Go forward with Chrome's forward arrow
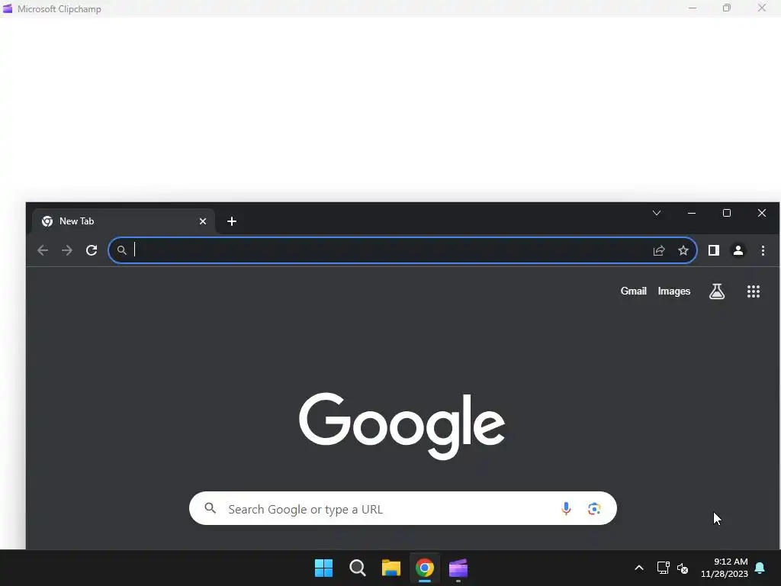Screen dimensions: 781x586 pos(67,250)
